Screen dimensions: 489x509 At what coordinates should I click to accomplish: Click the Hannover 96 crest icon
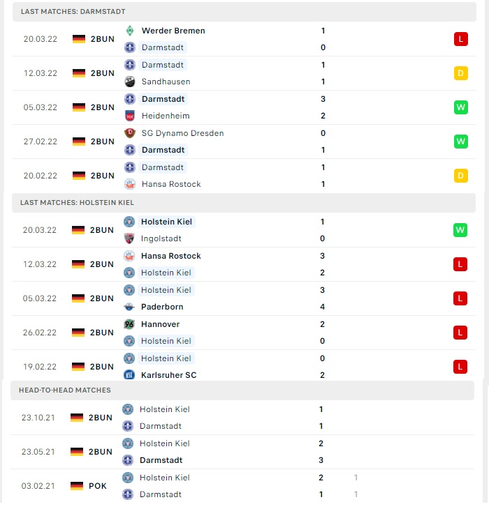pyautogui.click(x=129, y=324)
